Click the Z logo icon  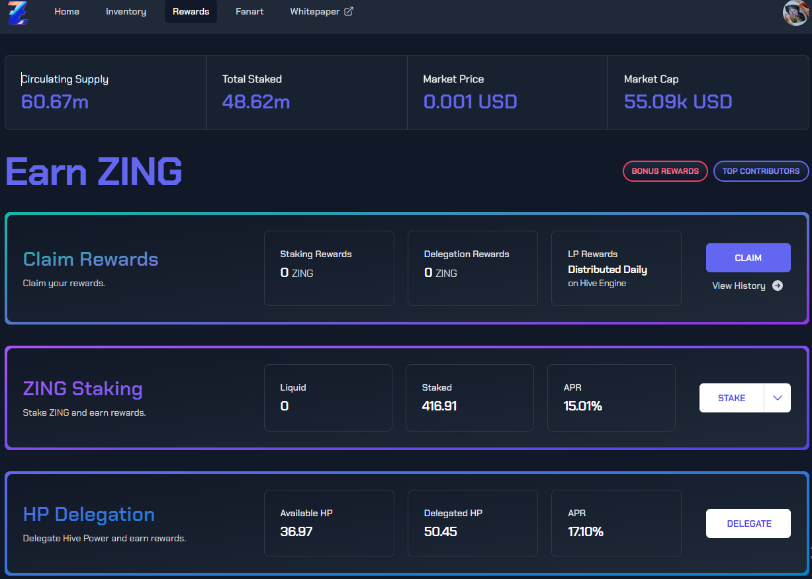tap(17, 12)
